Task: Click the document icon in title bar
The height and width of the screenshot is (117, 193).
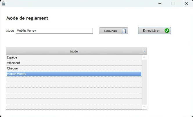Action: [3, 3]
